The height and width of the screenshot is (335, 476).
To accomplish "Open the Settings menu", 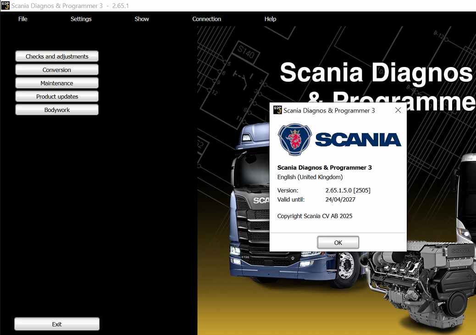I will click(x=81, y=19).
